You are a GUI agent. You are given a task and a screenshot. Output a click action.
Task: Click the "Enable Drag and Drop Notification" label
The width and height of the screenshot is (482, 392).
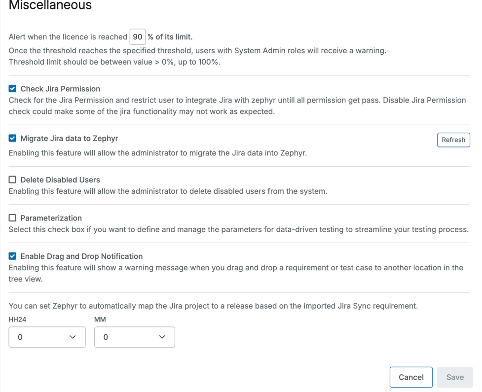pyautogui.click(x=81, y=256)
